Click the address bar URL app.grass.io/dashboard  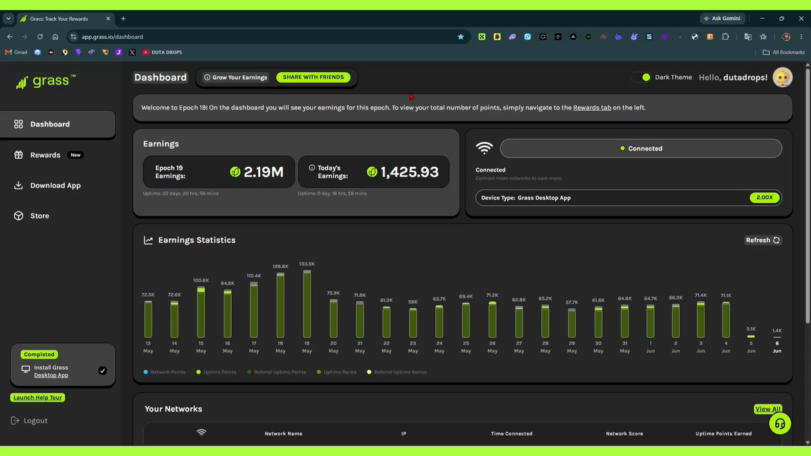click(x=112, y=36)
